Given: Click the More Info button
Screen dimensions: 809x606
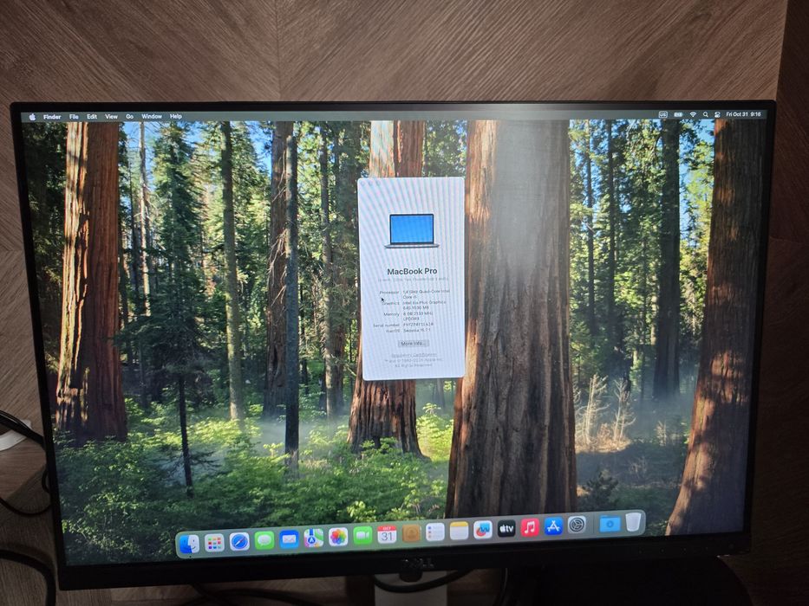Looking at the screenshot, I should pos(413,343).
